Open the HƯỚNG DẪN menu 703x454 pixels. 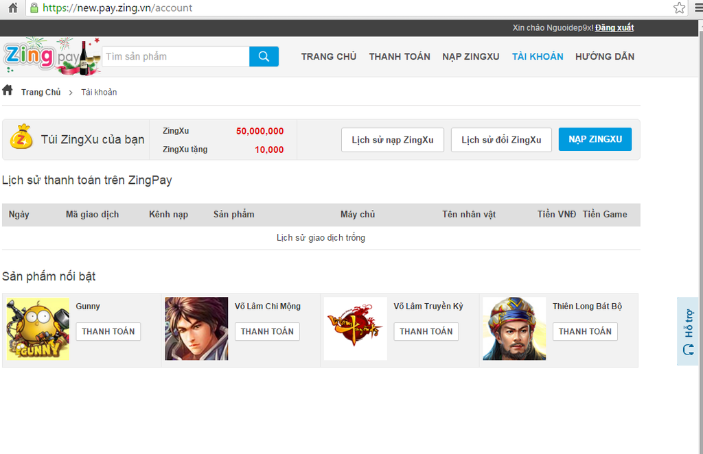[x=605, y=56]
